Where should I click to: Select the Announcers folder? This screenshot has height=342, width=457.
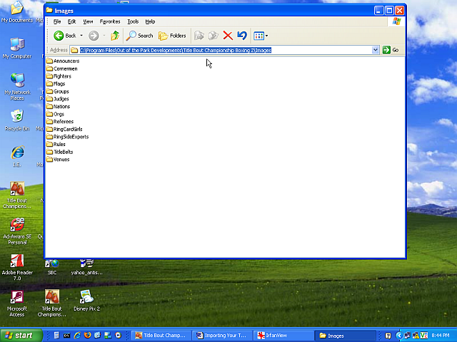point(63,61)
